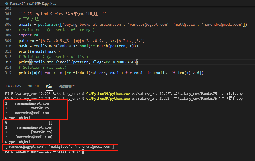Click line number 315 in gutter
The width and height of the screenshot is (255, 161).
(8, 73)
